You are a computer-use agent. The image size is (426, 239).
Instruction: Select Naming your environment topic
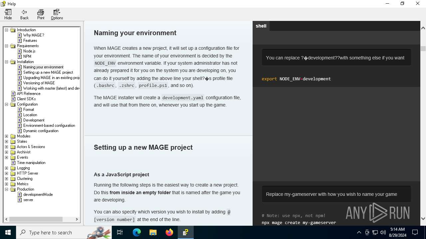point(43,67)
